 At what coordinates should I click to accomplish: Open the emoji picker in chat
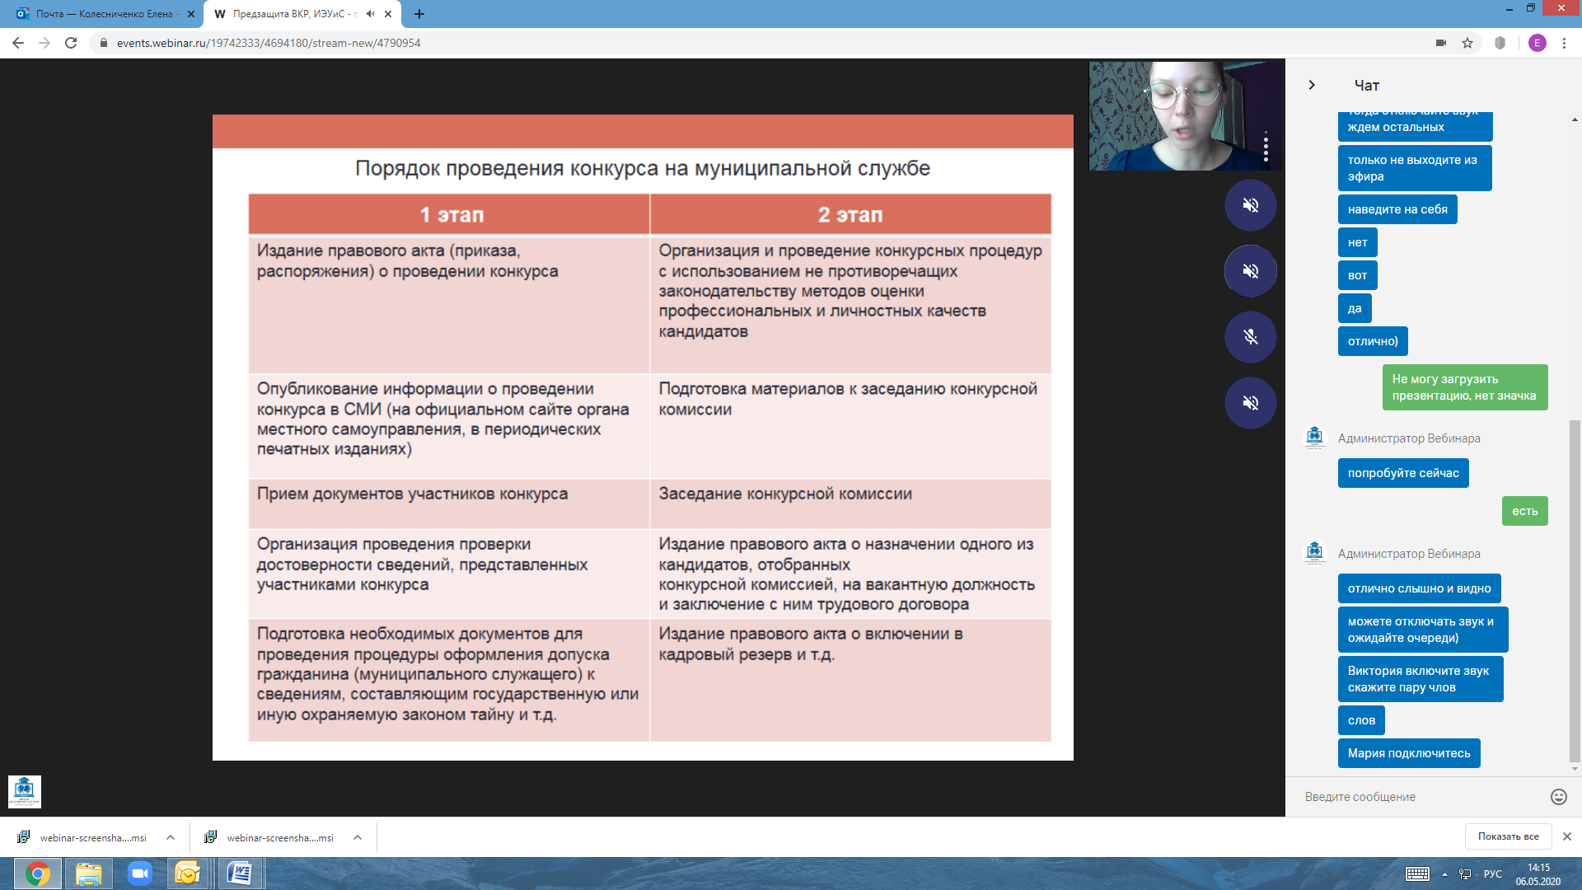[1558, 797]
